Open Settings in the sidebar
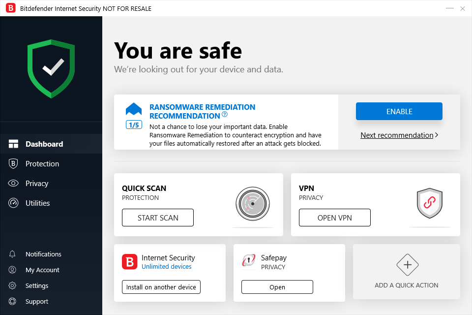This screenshot has width=472, height=315. 37,285
